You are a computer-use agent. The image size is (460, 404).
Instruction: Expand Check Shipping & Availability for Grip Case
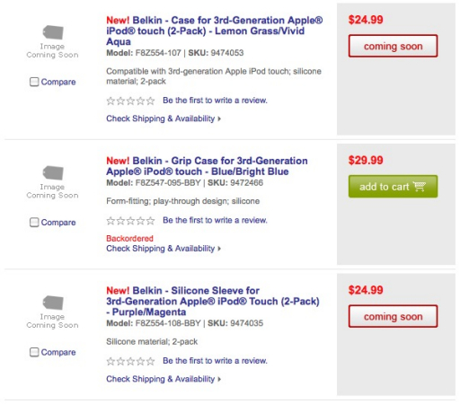[x=164, y=249]
